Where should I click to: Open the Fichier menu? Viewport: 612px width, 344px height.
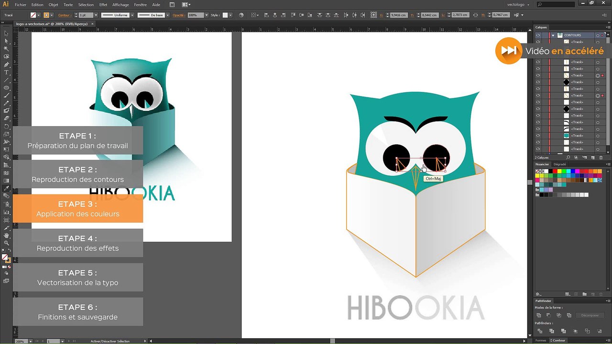pos(21,5)
